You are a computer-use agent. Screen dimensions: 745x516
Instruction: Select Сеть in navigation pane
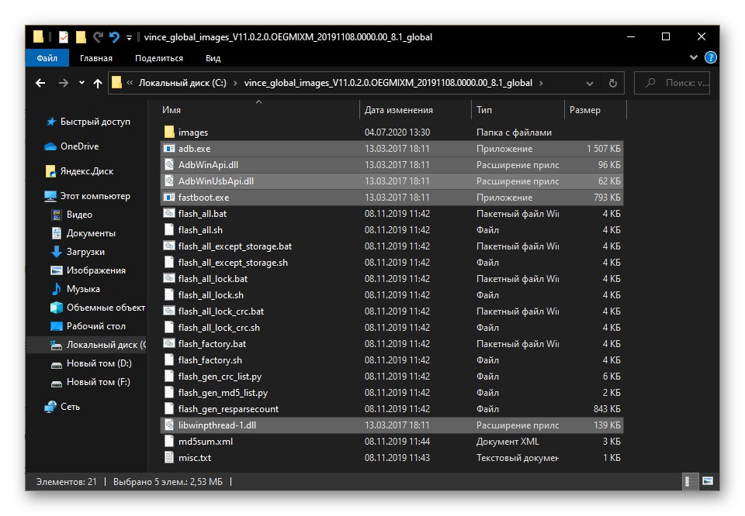62,407
